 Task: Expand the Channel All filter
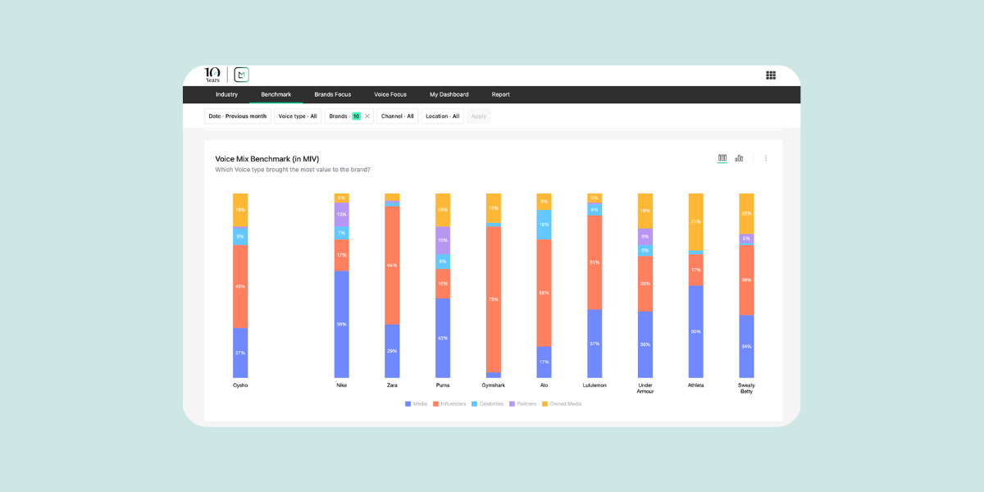pyautogui.click(x=398, y=116)
